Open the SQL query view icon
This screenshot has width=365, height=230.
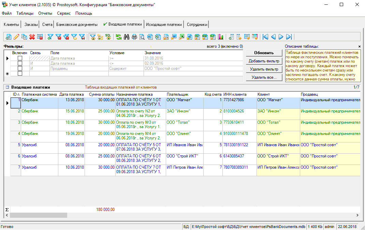click(108, 37)
